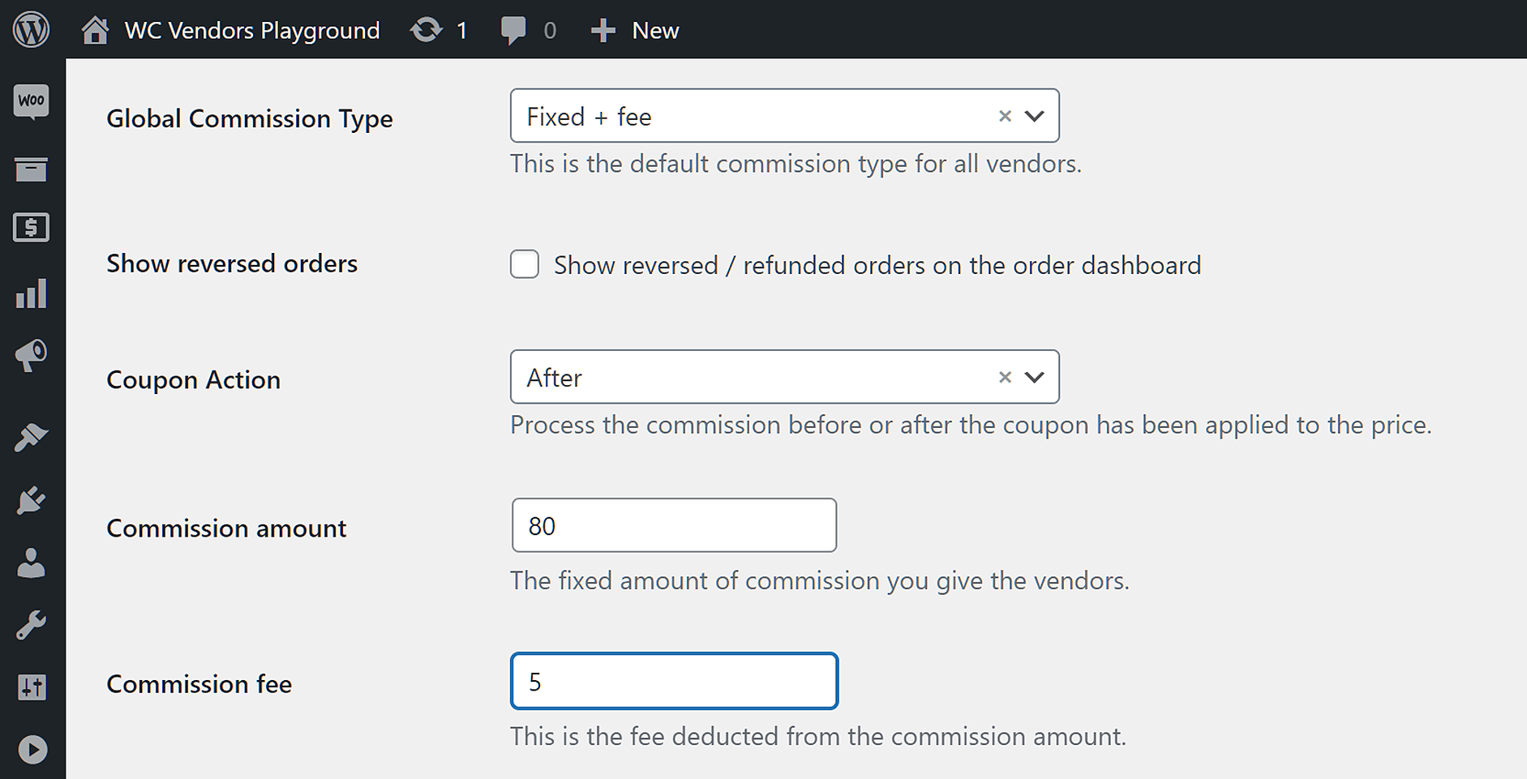Expand the Coupon Action dropdown
1527x779 pixels.
1034,377
